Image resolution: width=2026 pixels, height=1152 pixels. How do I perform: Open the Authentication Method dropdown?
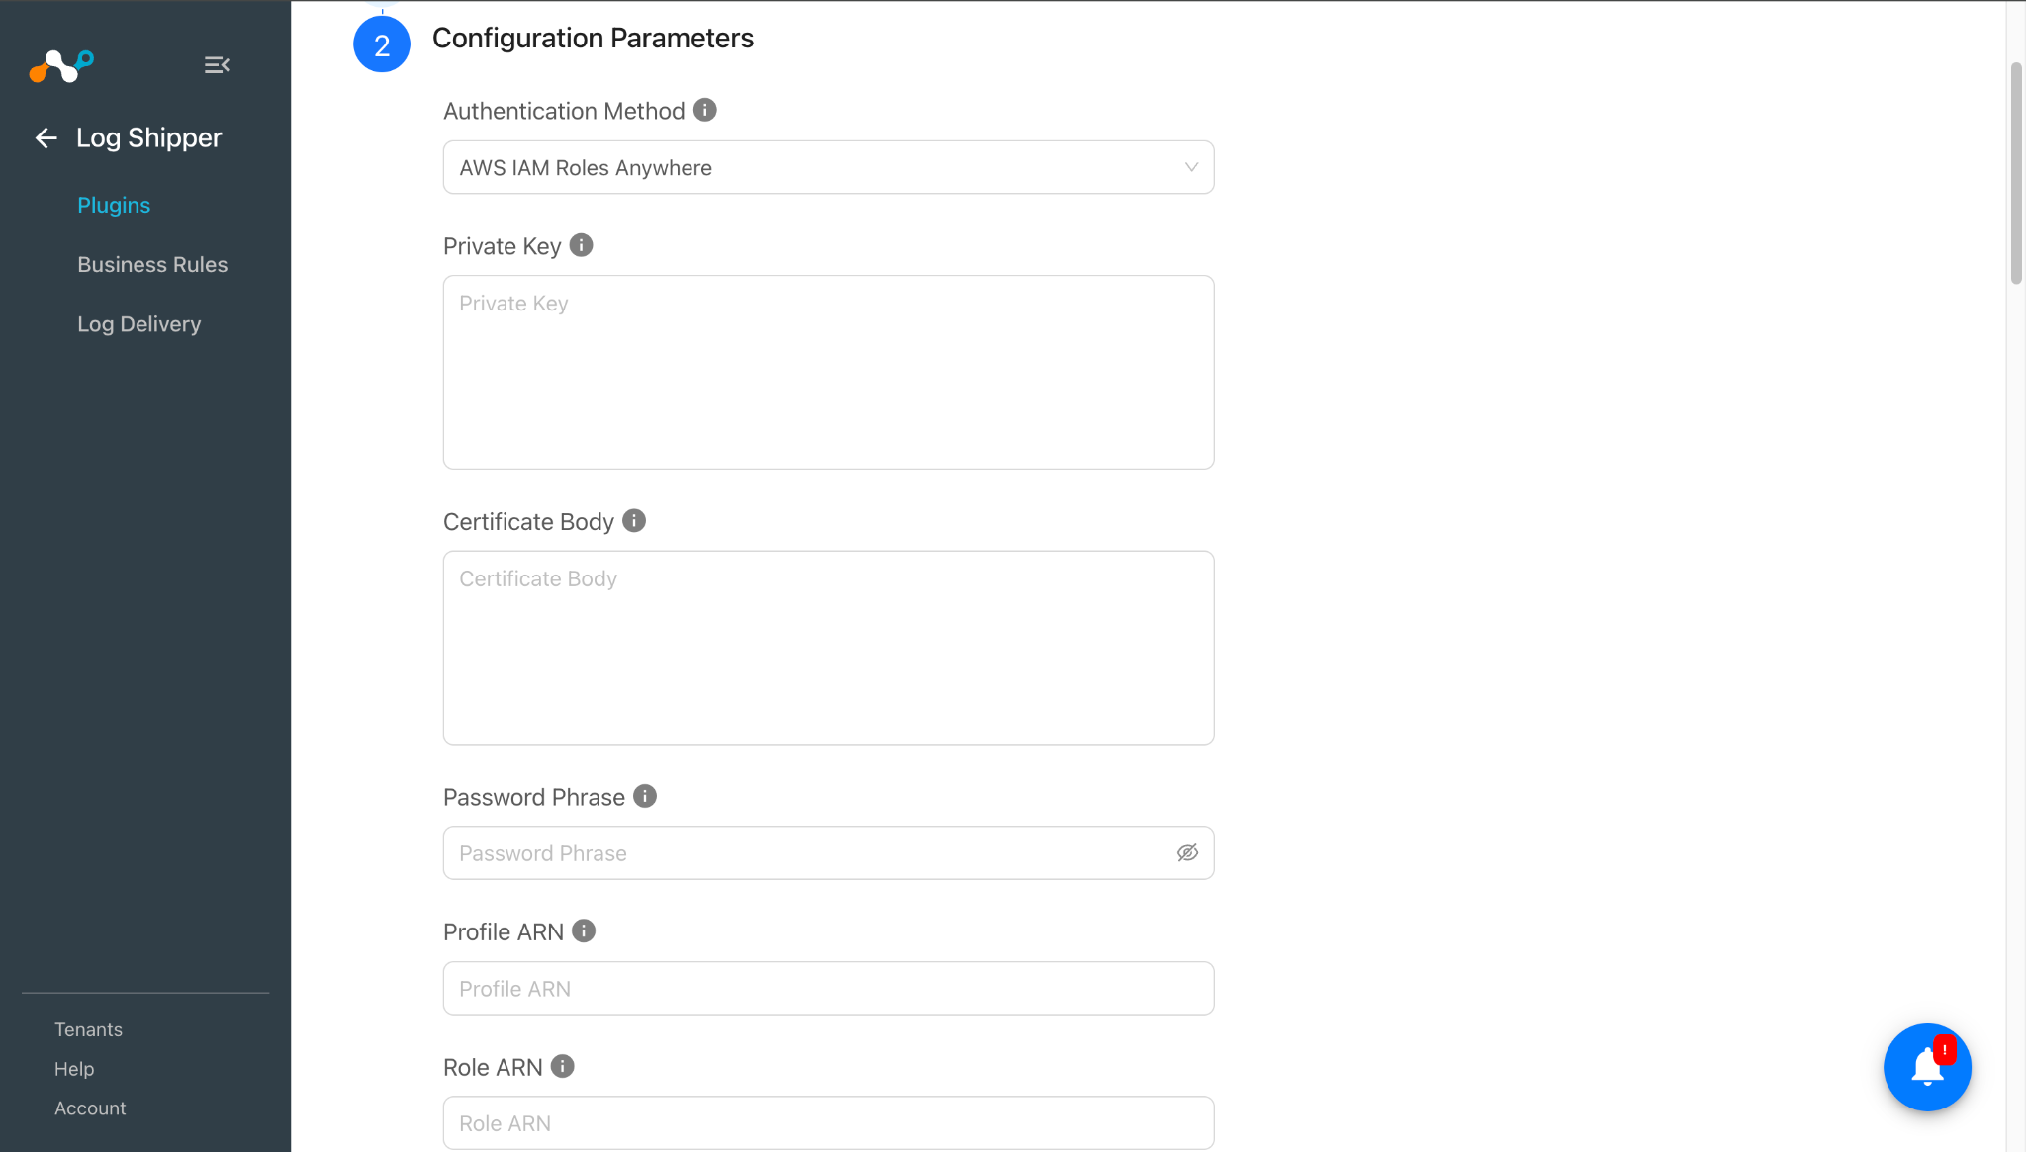[x=828, y=167]
